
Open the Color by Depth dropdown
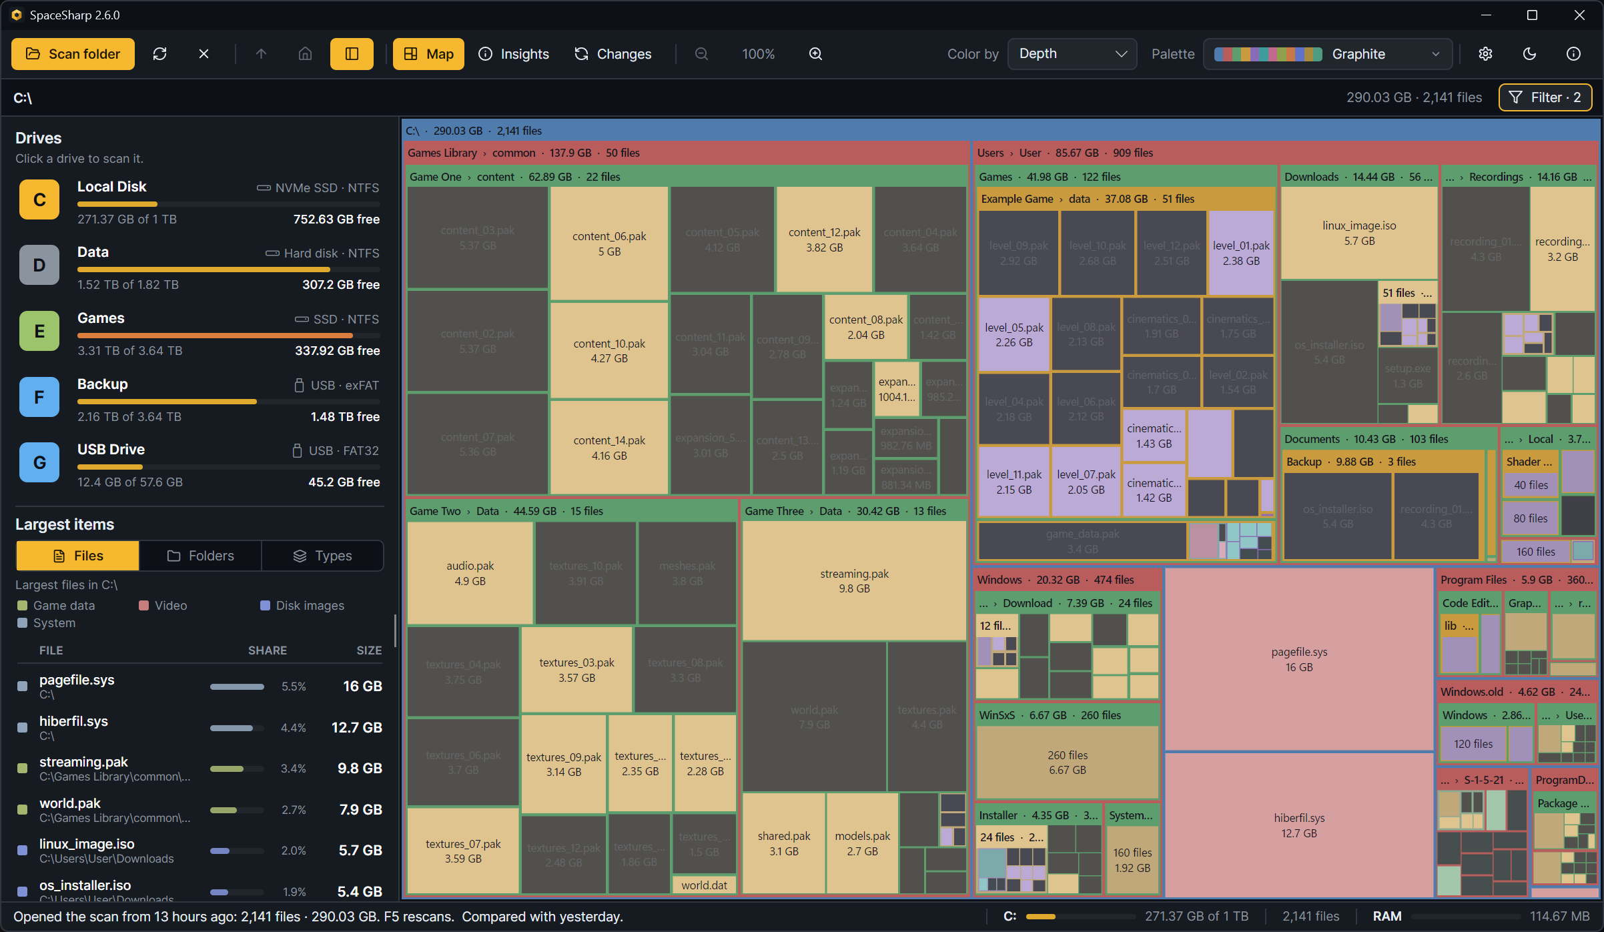[1072, 54]
